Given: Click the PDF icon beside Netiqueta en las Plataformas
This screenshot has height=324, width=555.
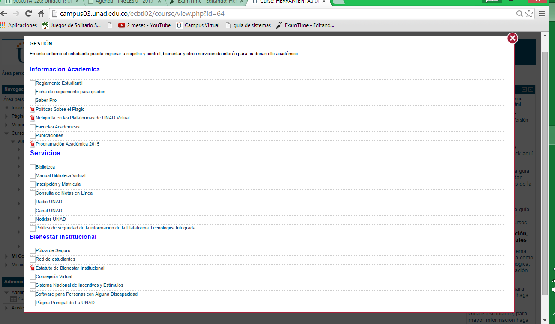Looking at the screenshot, I should click(32, 118).
